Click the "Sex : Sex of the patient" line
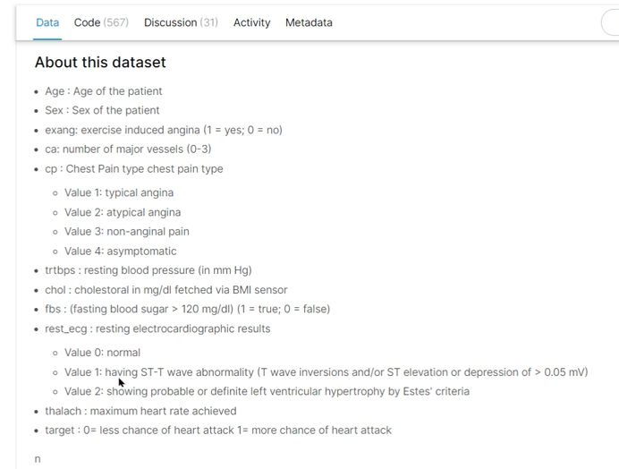The width and height of the screenshot is (619, 469). (x=102, y=110)
